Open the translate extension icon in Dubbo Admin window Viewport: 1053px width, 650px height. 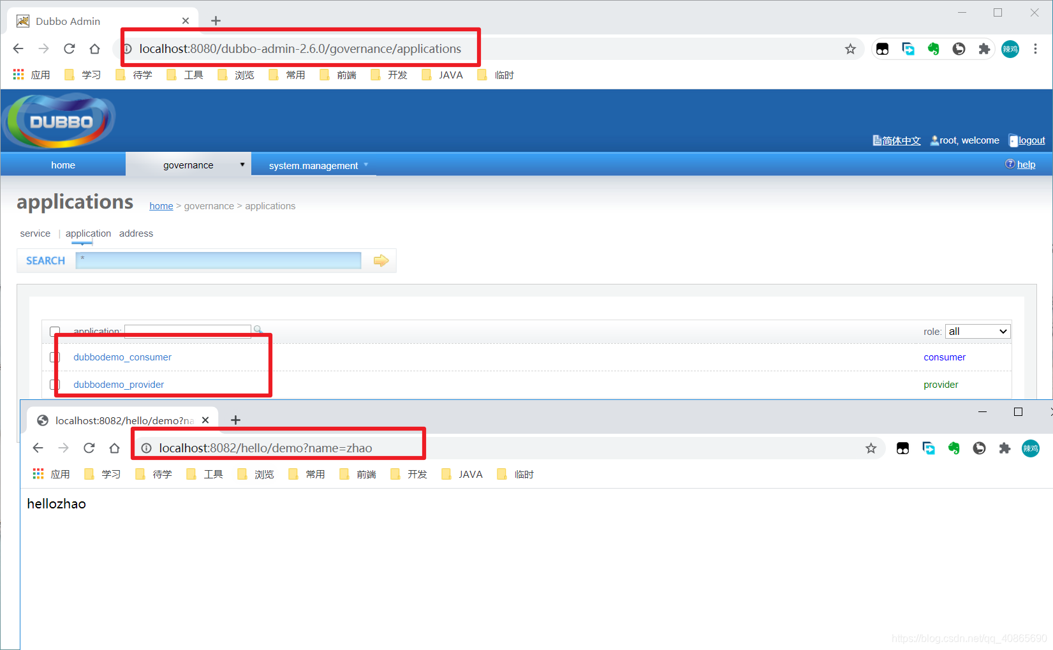(x=908, y=49)
